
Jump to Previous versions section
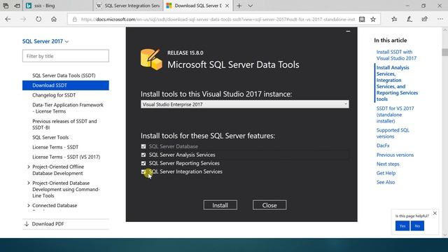[x=395, y=155]
